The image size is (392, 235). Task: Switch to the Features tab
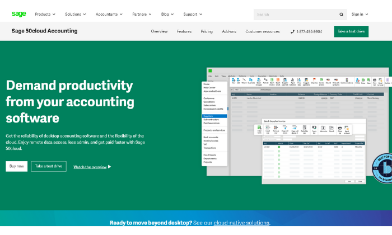[184, 31]
